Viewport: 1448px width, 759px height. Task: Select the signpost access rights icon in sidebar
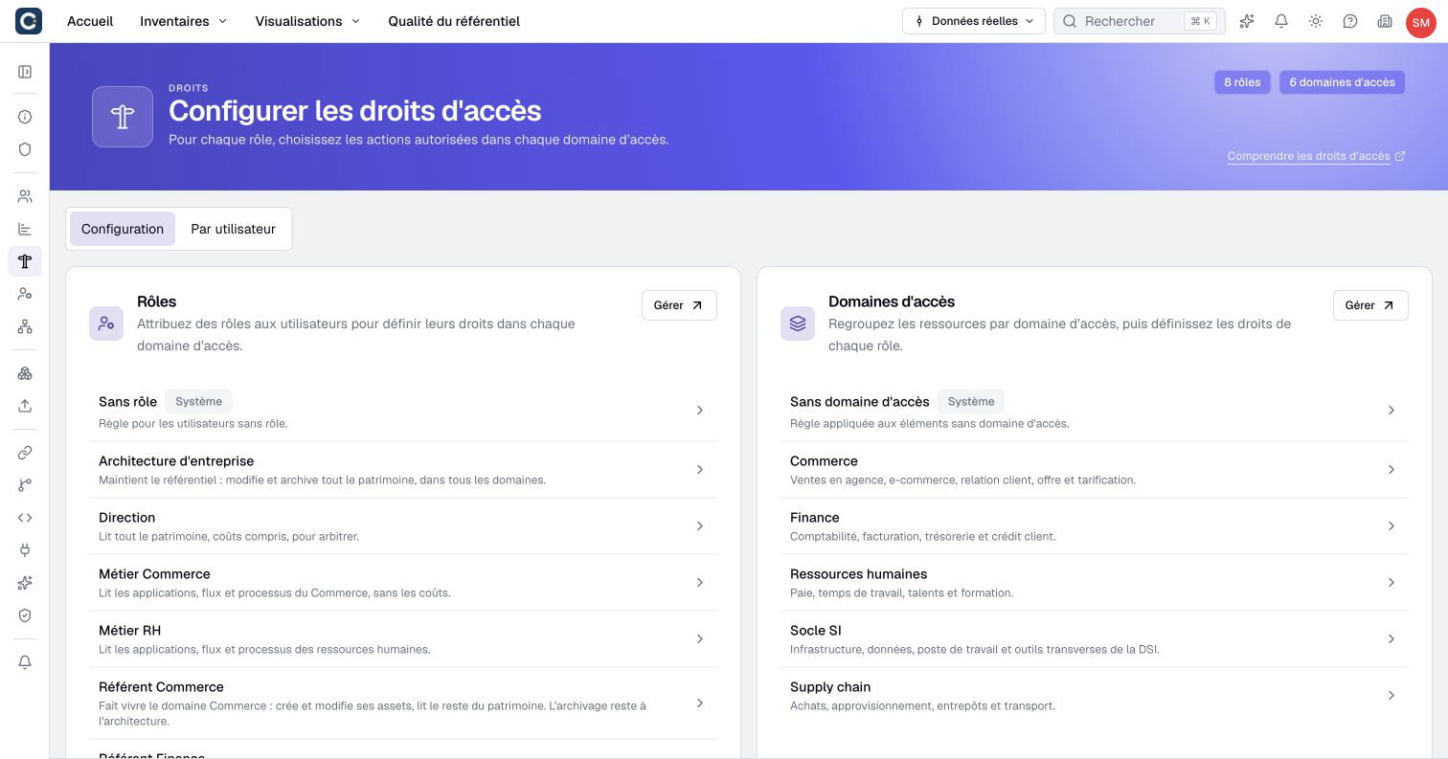pos(25,261)
